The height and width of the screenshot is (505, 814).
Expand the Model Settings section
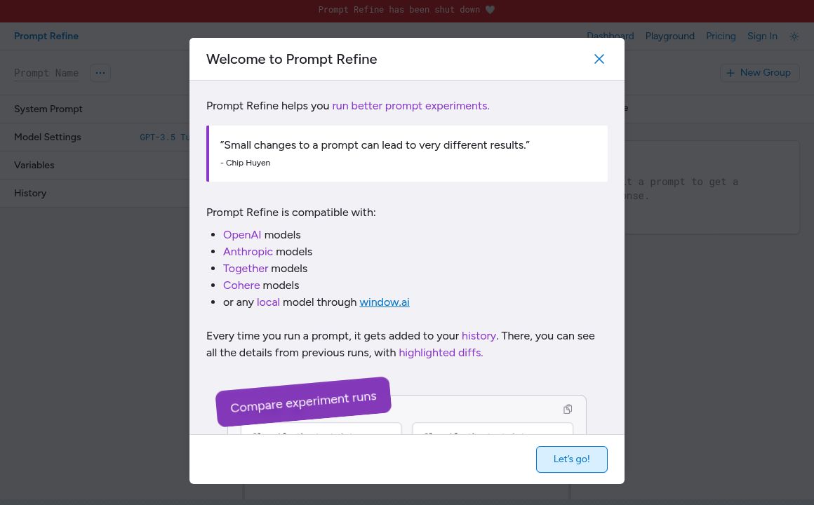pos(48,137)
